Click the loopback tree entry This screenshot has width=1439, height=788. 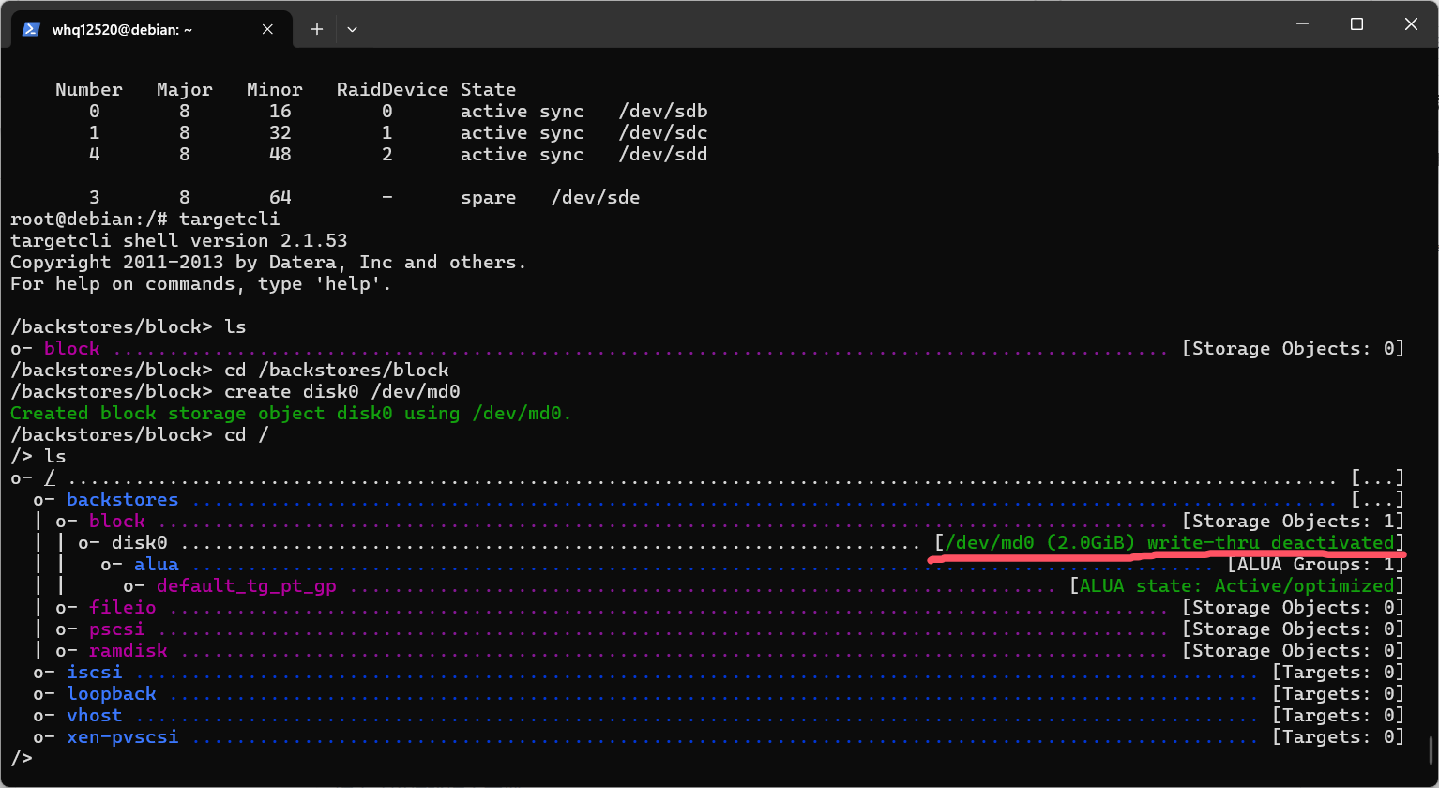click(x=111, y=694)
